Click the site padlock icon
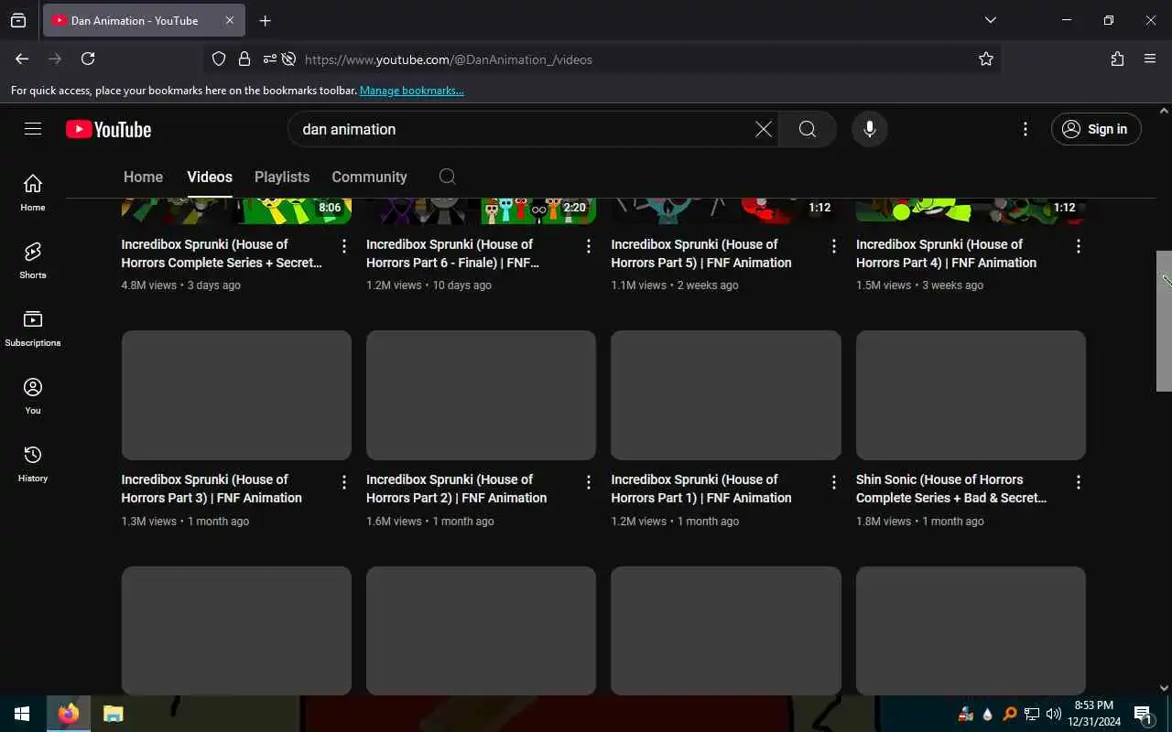 click(x=244, y=59)
